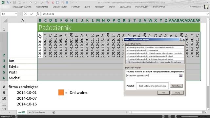Click the red eraser icon in the quick access toolbar
This screenshot has width=210, height=118.
[x=53, y=2]
